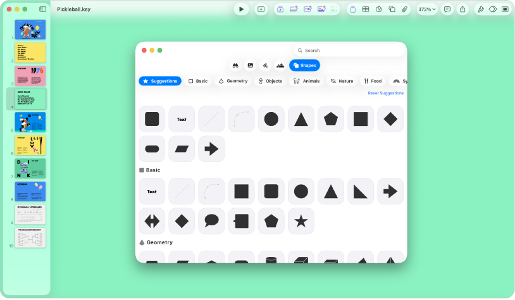Add a new slide with the plus button
The image size is (515, 300).
[261, 9]
